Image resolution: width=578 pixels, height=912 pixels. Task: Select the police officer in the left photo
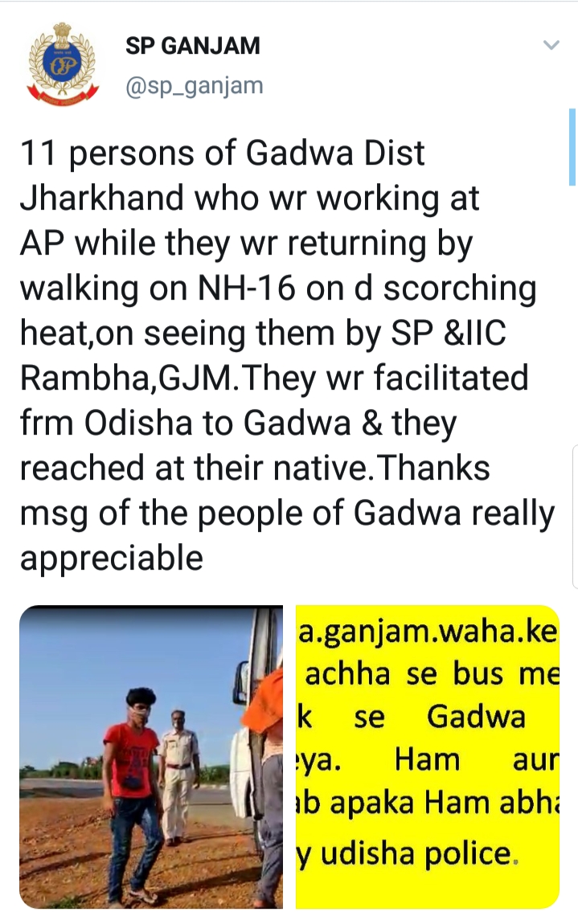pyautogui.click(x=178, y=777)
